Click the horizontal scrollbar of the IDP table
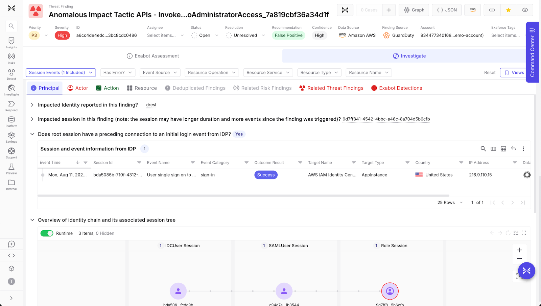This screenshot has height=306, width=541. (243, 196)
